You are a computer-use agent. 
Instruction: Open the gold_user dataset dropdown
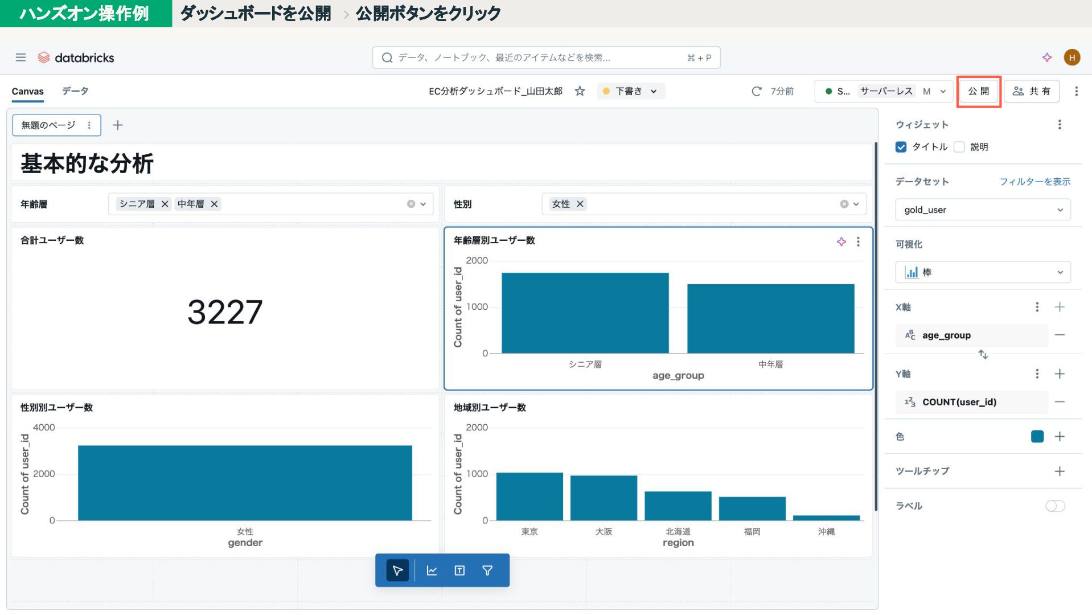click(982, 210)
